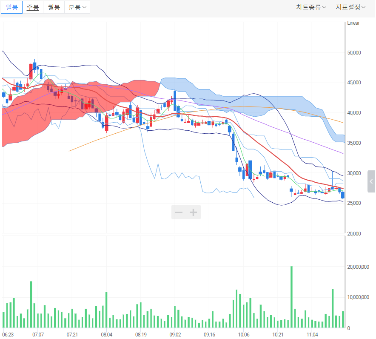Click the 20,000,000 volume axis label
Screen dimensions: 376x339
coord(358,267)
